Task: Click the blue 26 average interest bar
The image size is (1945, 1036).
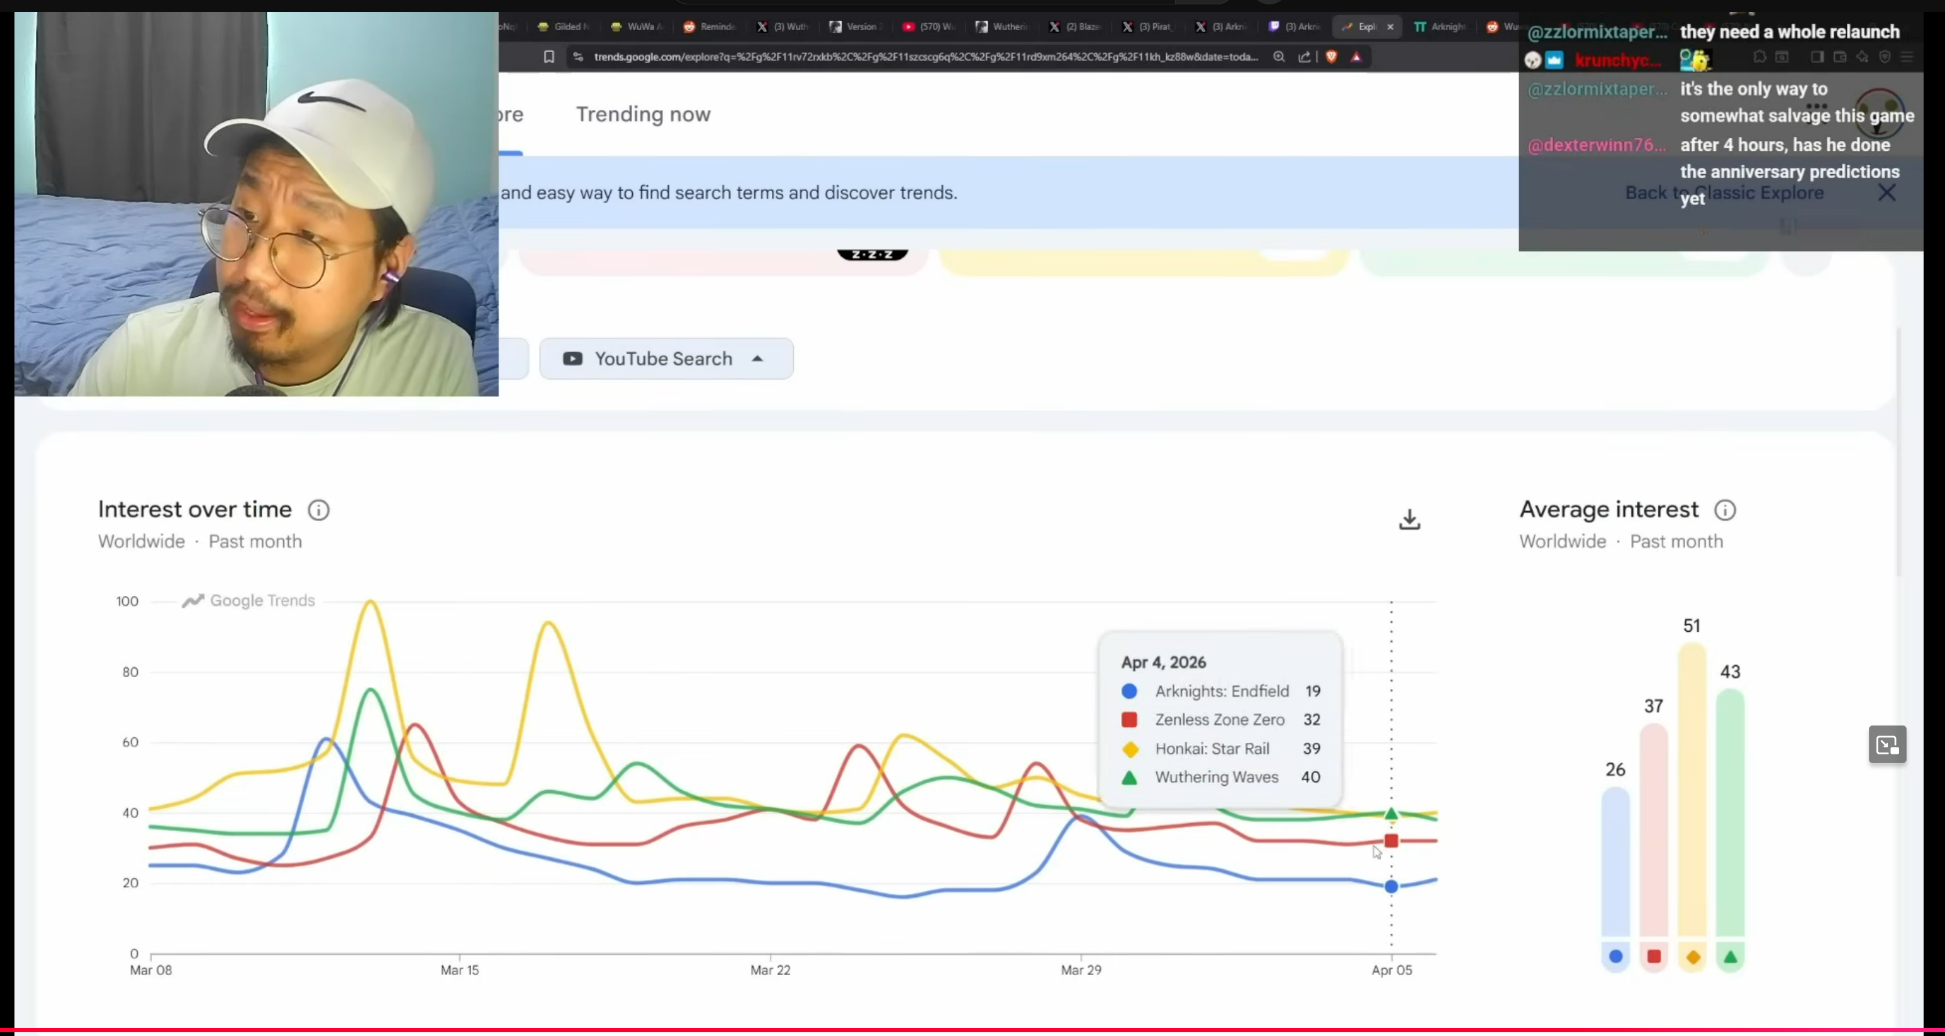Action: (1616, 862)
